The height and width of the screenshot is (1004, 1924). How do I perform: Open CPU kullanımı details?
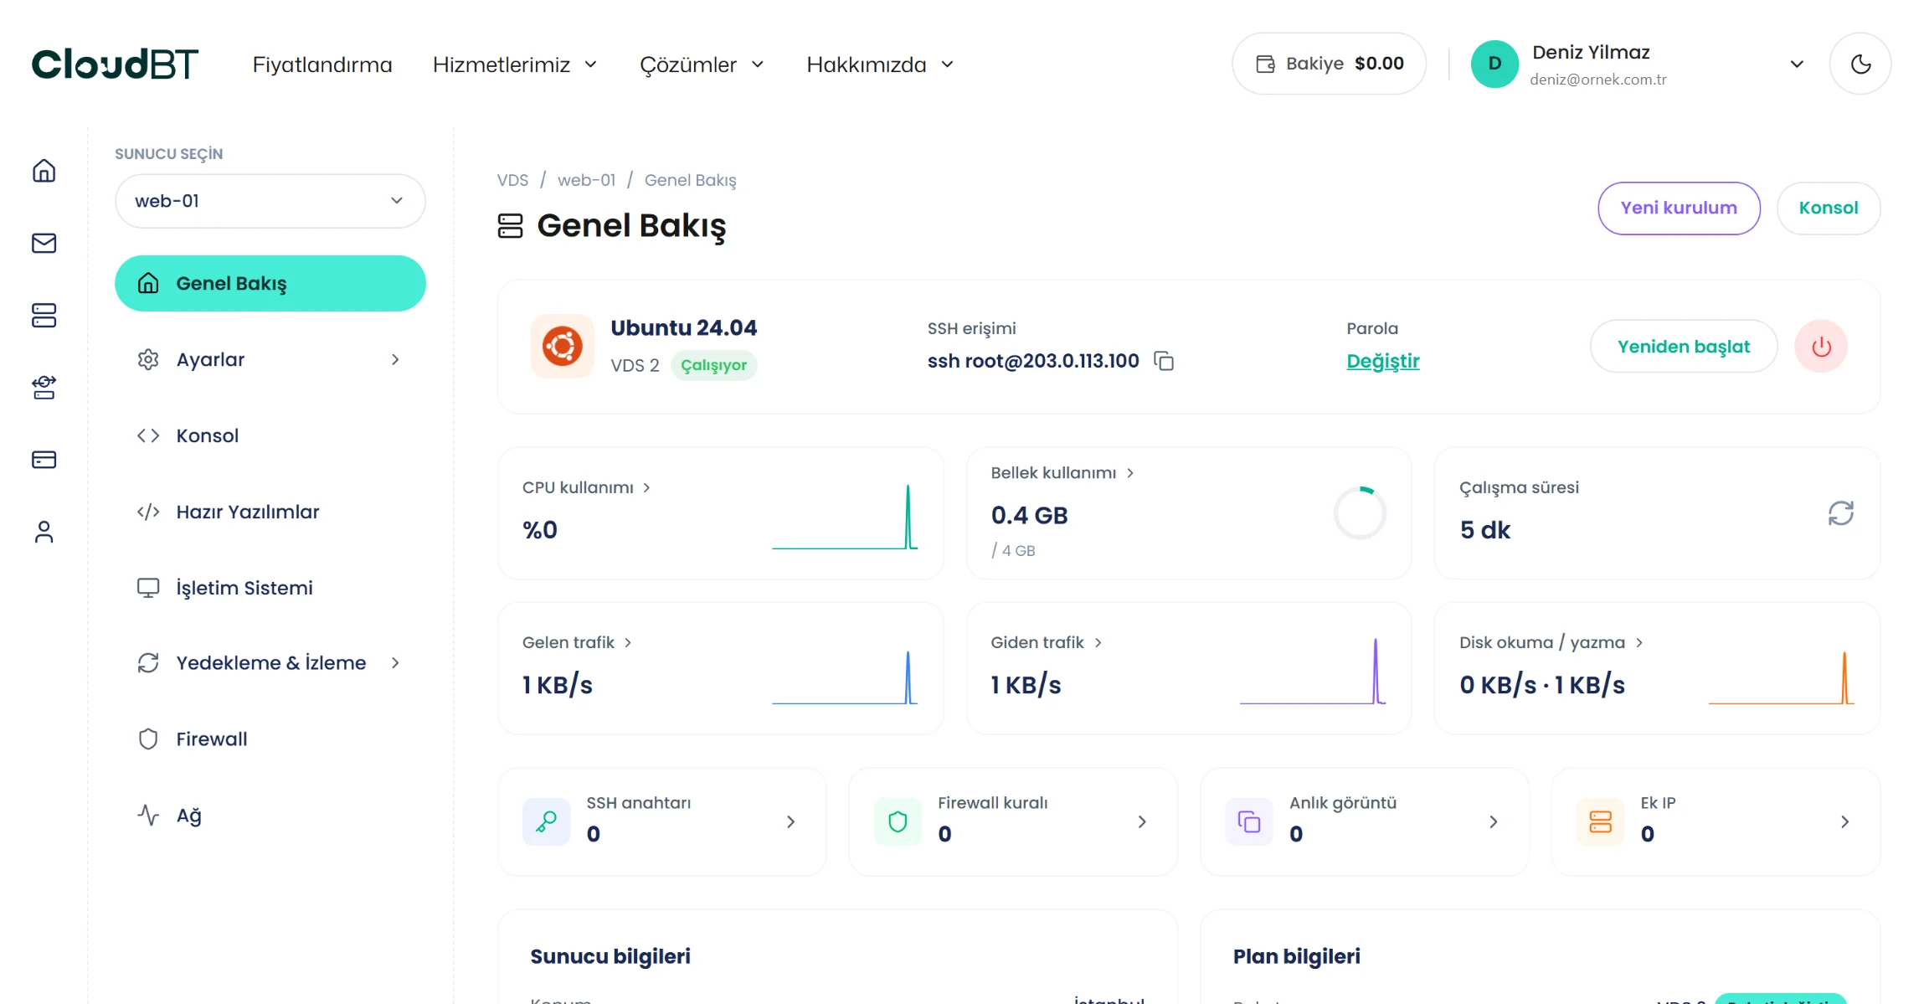[x=586, y=487]
